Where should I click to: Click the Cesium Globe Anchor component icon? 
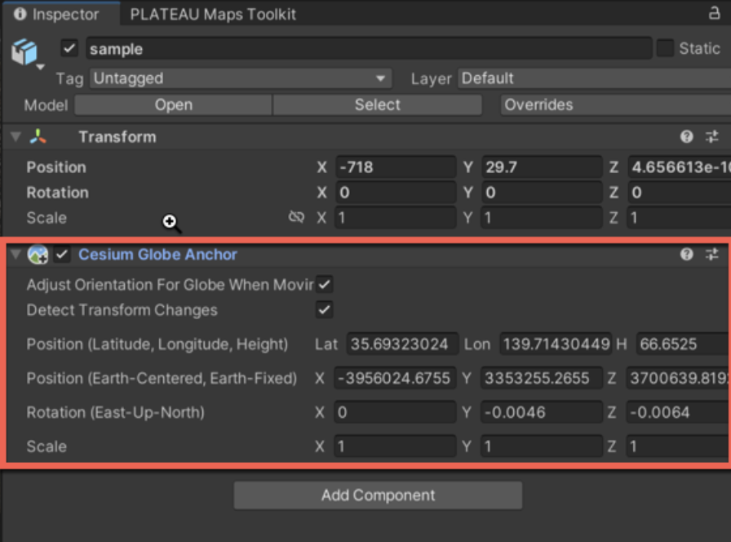[x=38, y=255]
